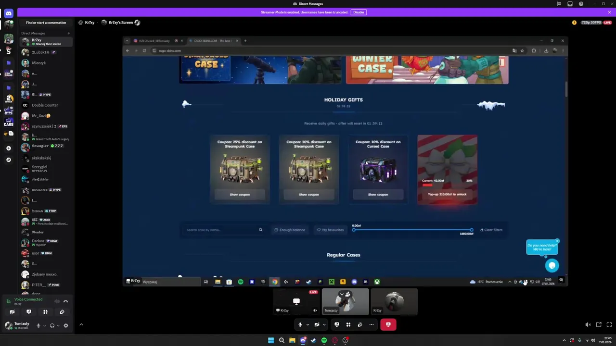Stop watching stream red button
Viewport: 616px width, 346px height.
click(388, 324)
